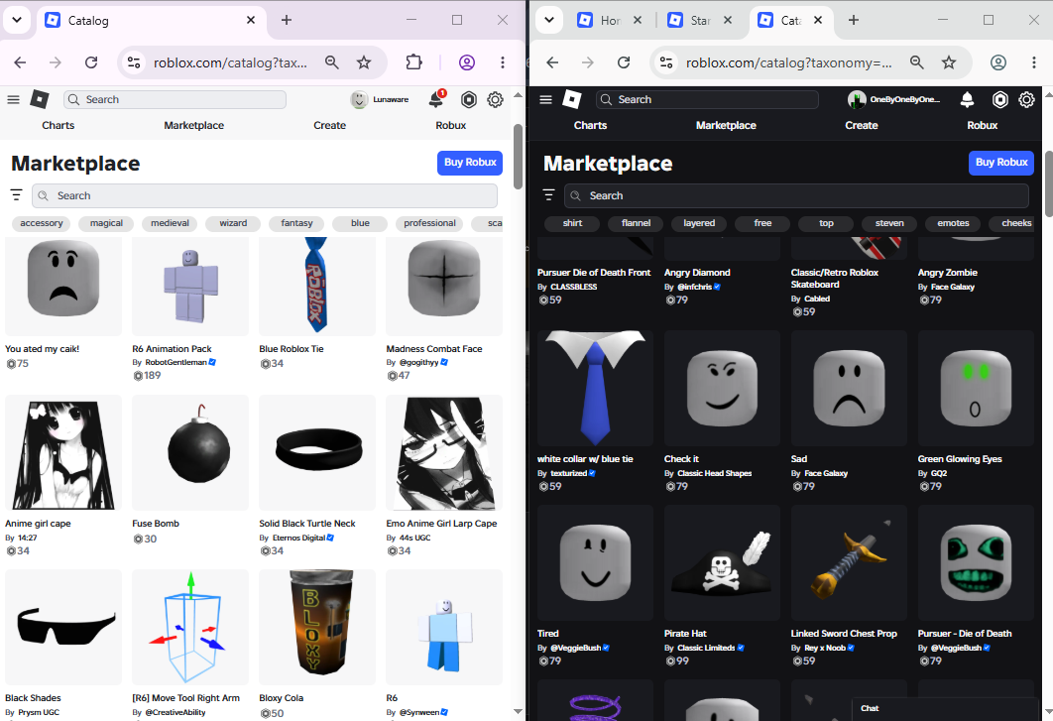Click Roblox logo in the light window
This screenshot has height=721, width=1053.
tap(40, 99)
